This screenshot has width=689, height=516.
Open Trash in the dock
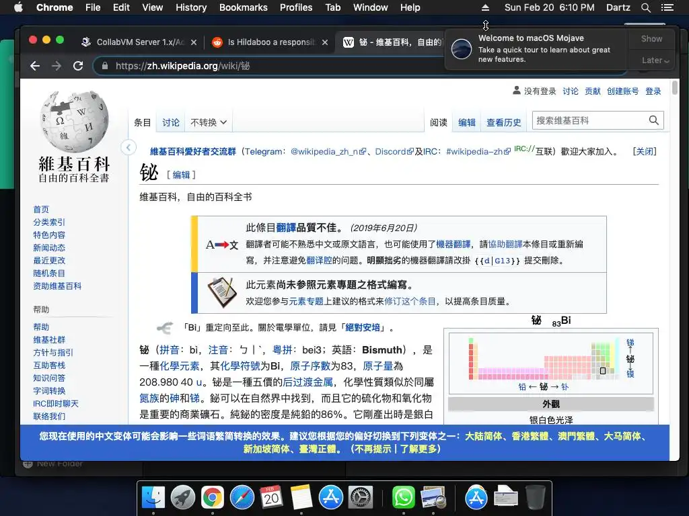[535, 498]
